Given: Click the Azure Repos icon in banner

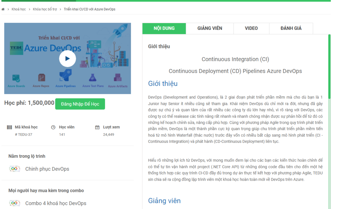Looking at the screenshot, I should 41,78.
